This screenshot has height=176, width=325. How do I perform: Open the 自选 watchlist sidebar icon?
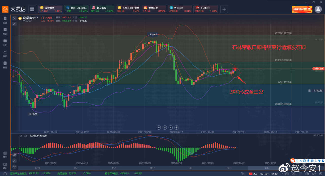click(x=5, y=20)
